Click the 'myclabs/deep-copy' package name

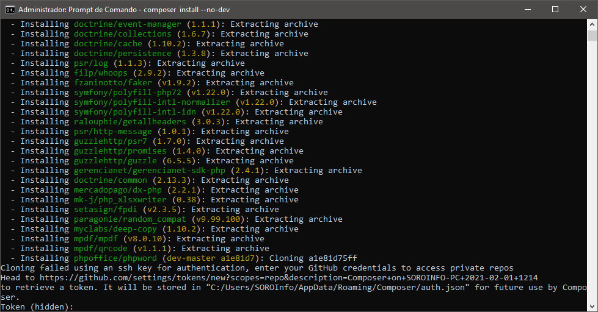(115, 229)
